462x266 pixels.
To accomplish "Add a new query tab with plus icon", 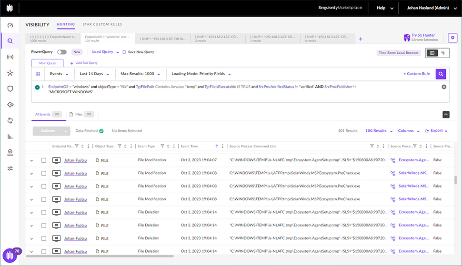I will pos(361,39).
